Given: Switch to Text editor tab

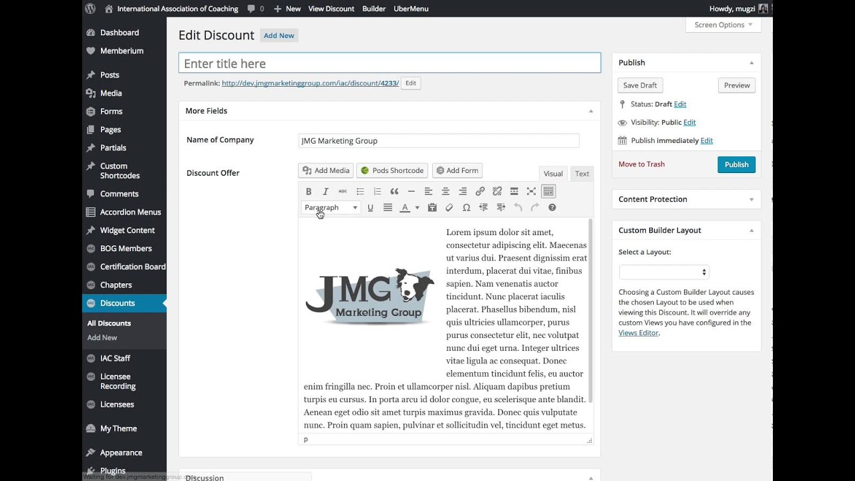Looking at the screenshot, I should (582, 174).
